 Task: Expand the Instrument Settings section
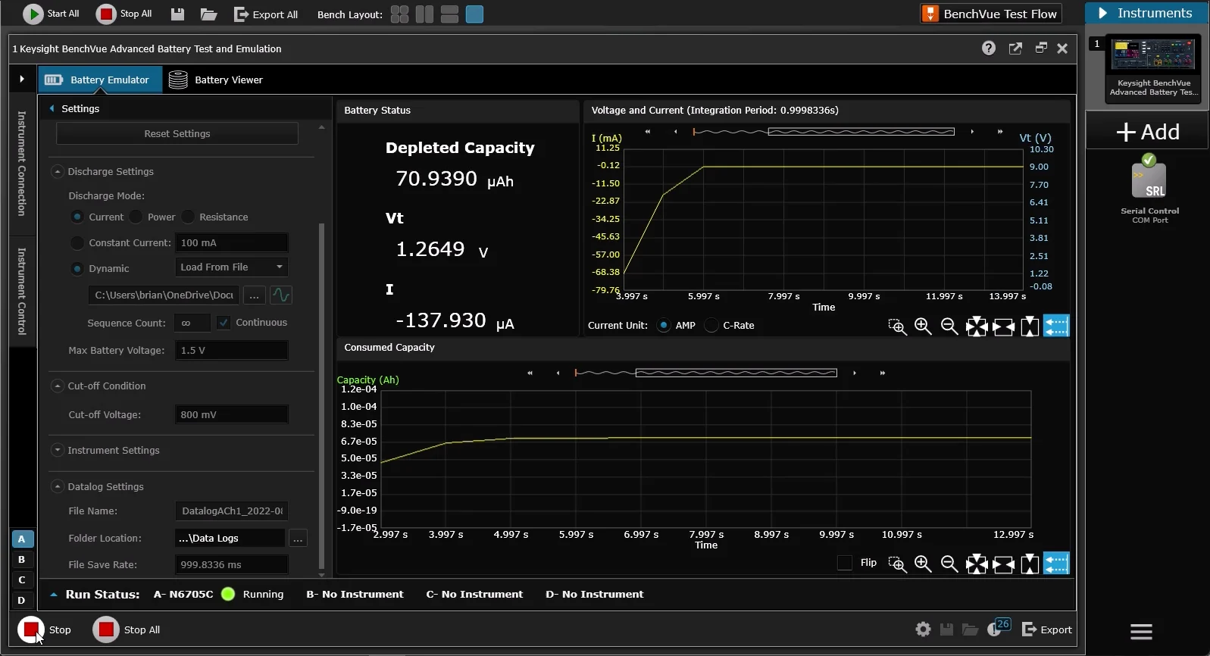pyautogui.click(x=57, y=450)
